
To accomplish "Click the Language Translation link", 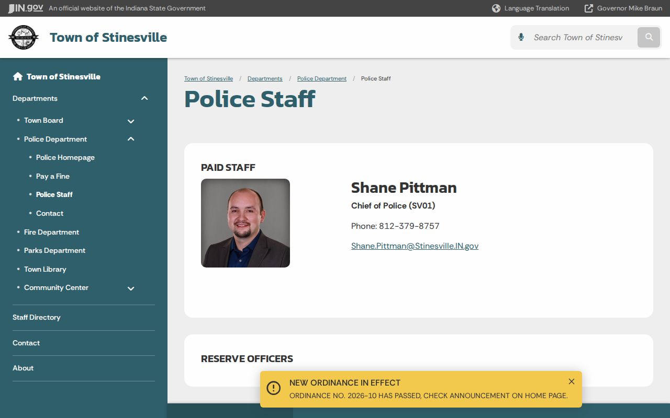I will coord(537,8).
